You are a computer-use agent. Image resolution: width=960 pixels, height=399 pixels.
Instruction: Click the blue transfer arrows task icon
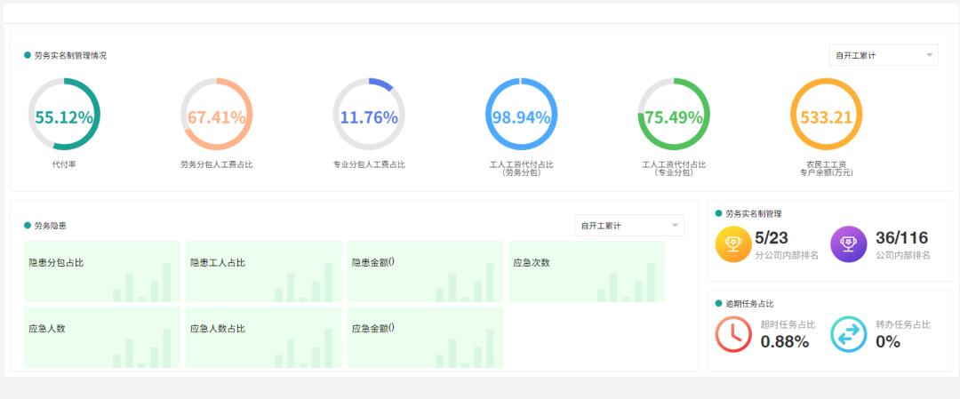pyautogui.click(x=848, y=333)
